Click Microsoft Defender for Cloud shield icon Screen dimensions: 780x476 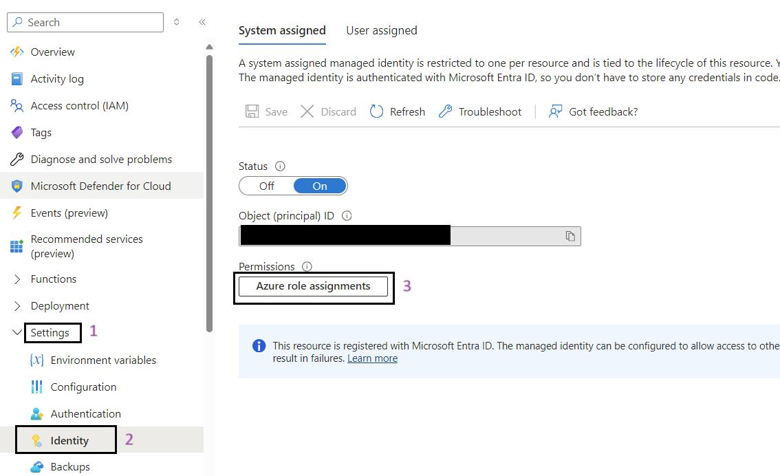click(17, 186)
